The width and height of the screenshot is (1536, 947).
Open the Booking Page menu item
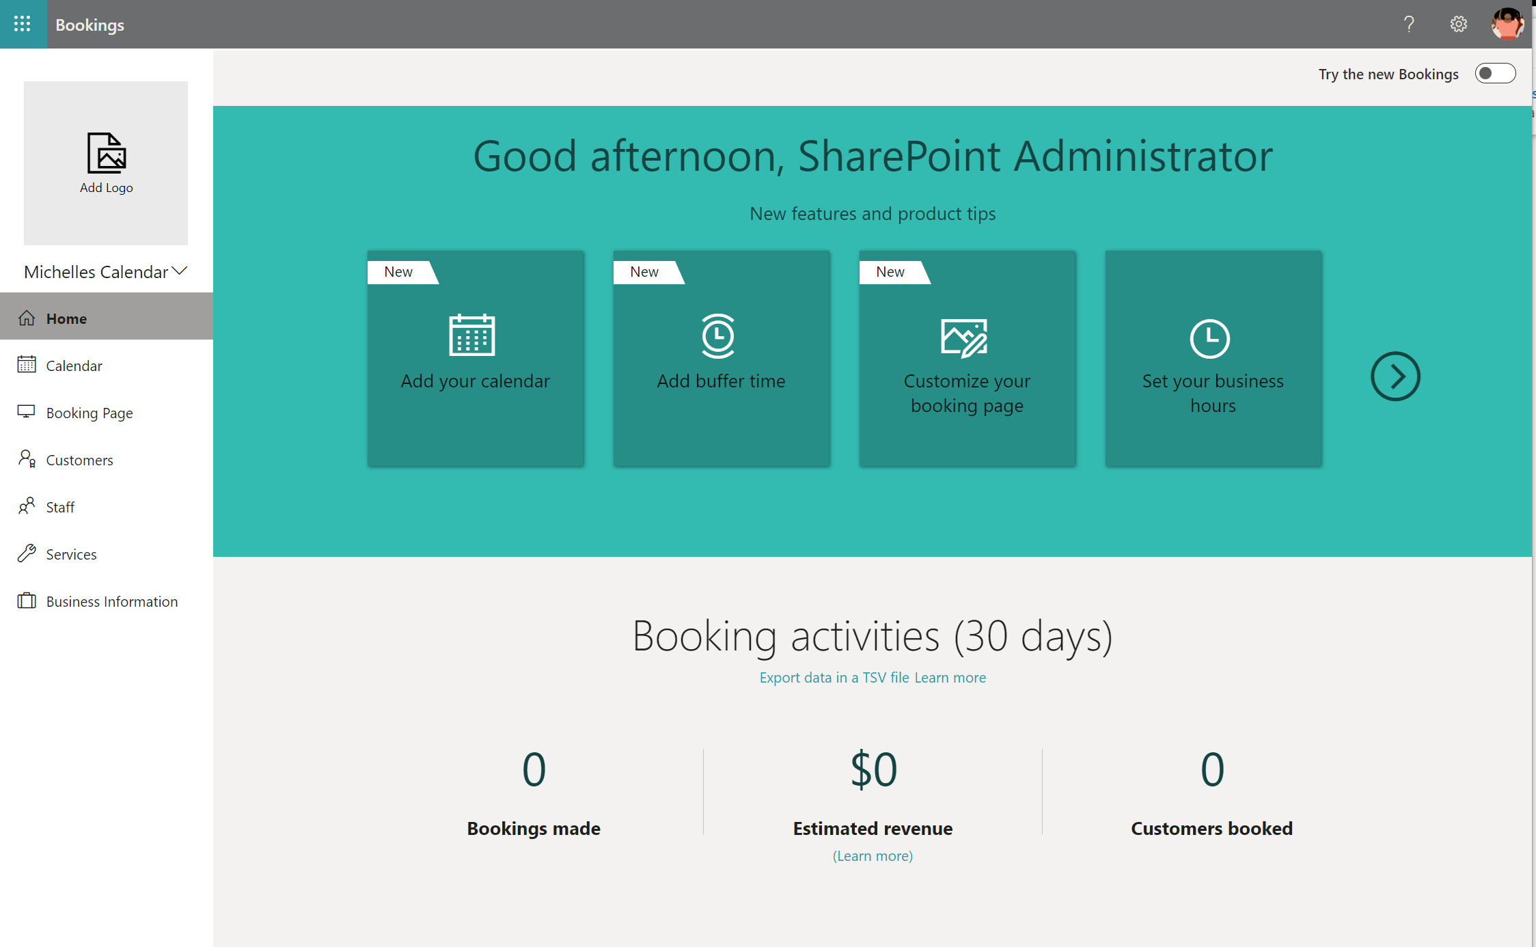(x=107, y=413)
